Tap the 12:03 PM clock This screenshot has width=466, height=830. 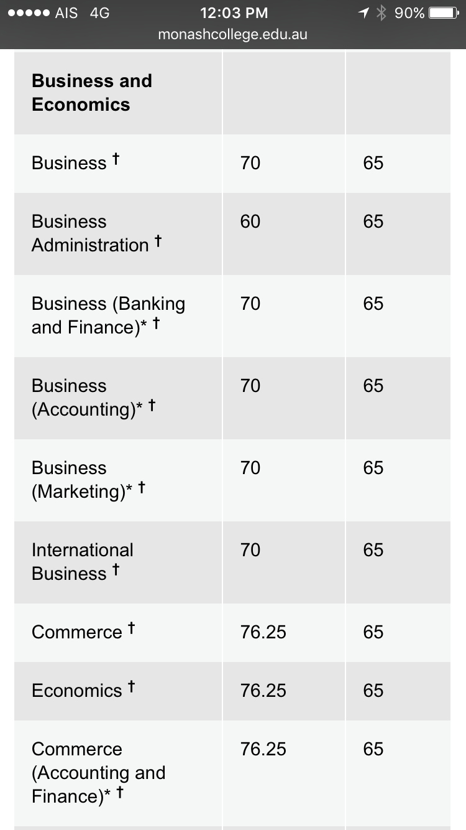point(234,13)
